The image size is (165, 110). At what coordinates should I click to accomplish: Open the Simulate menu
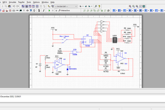[x=12, y=2]
